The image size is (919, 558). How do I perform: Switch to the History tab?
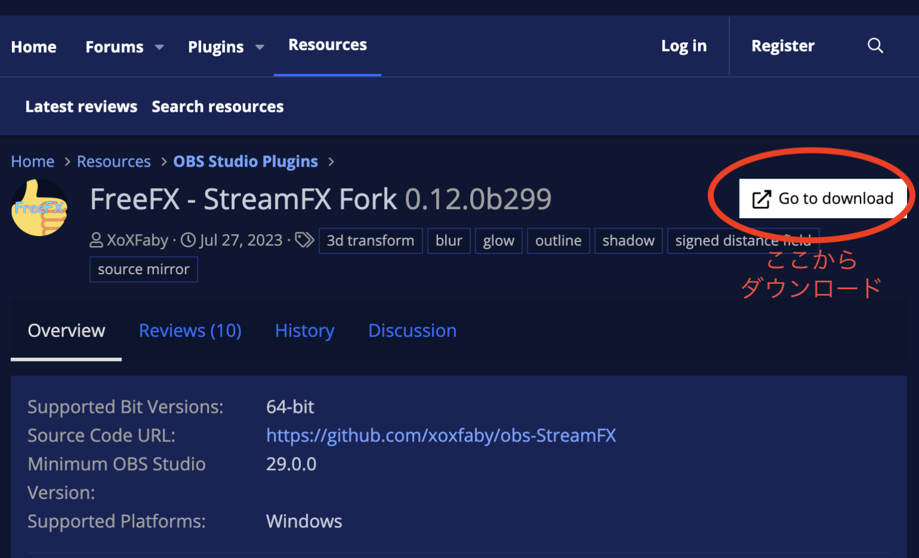(305, 330)
